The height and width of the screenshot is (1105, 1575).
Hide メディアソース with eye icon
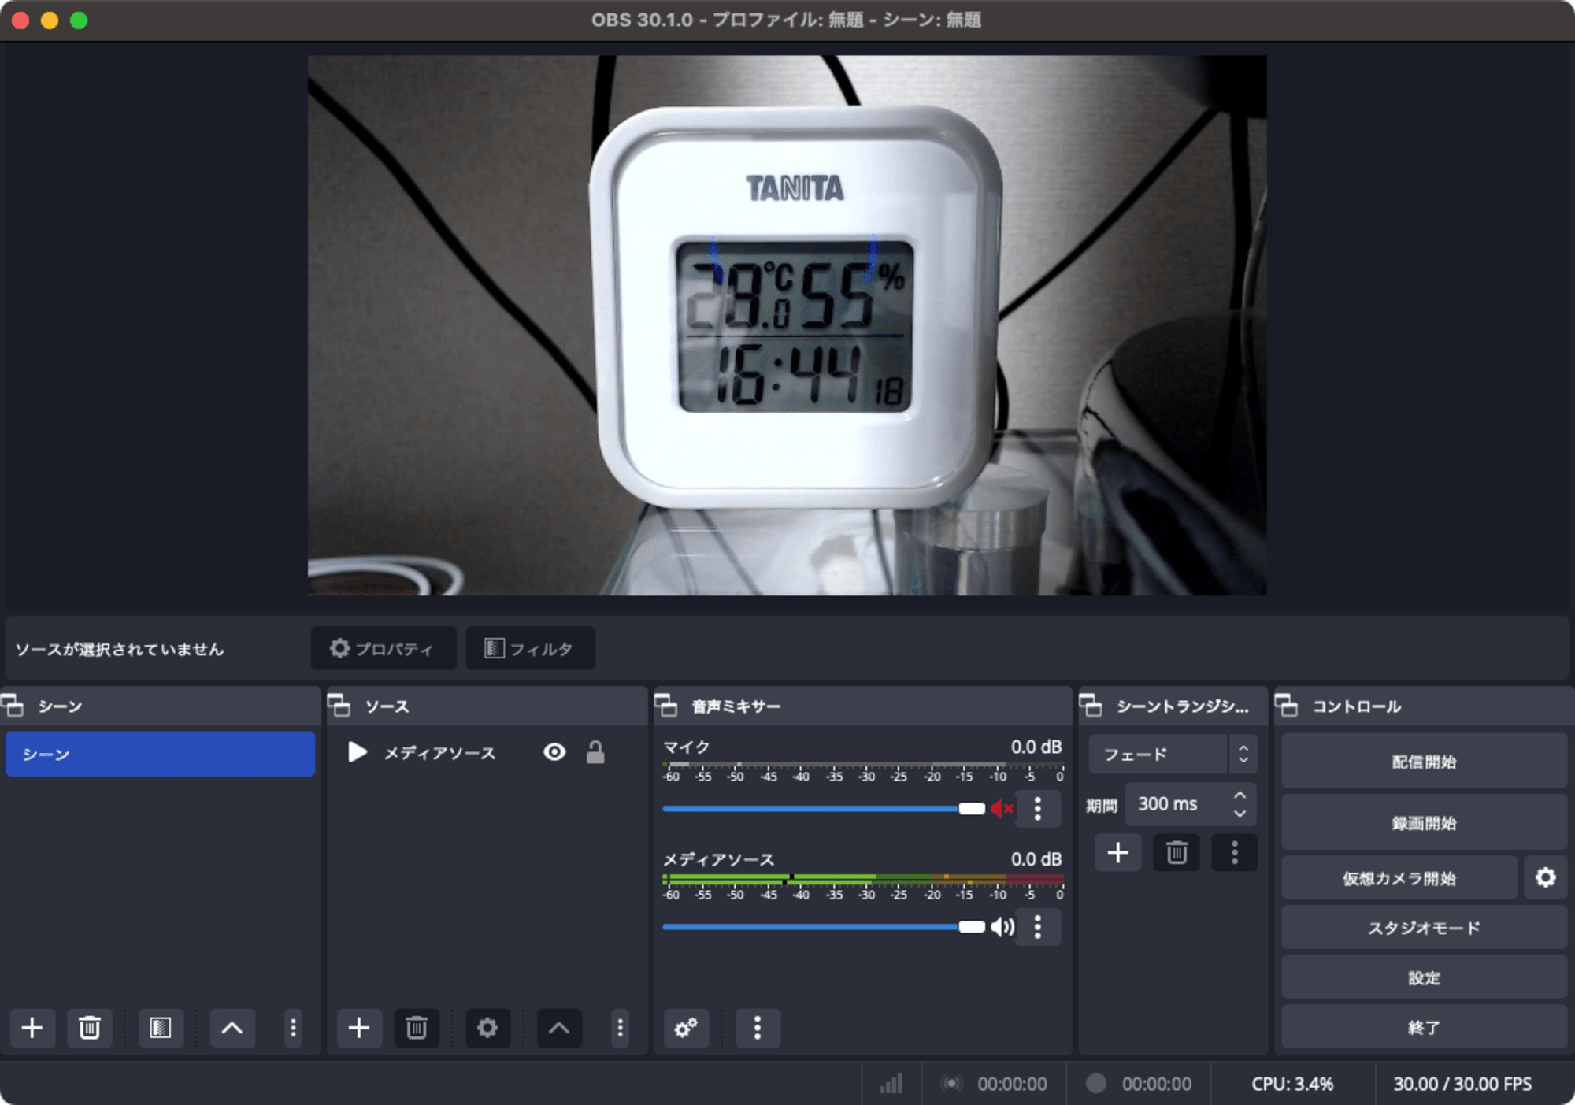point(554,752)
